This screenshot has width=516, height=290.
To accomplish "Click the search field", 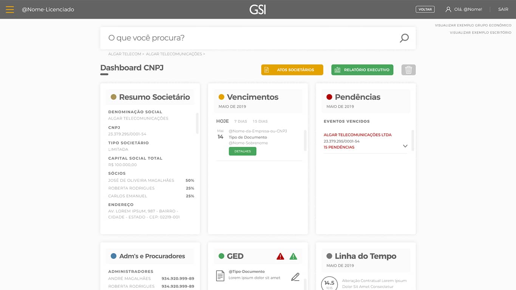I will click(x=249, y=38).
